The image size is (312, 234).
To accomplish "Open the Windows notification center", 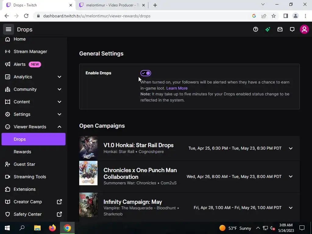I will tap(302, 228).
